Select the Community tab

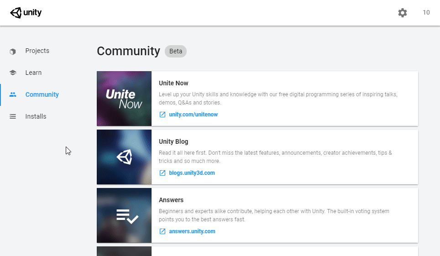click(42, 94)
